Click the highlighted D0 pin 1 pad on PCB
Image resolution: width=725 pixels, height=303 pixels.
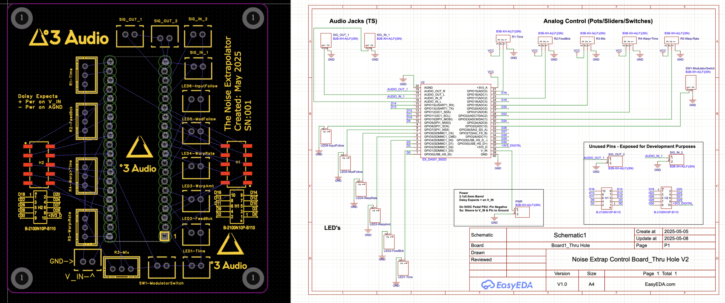tap(165, 236)
